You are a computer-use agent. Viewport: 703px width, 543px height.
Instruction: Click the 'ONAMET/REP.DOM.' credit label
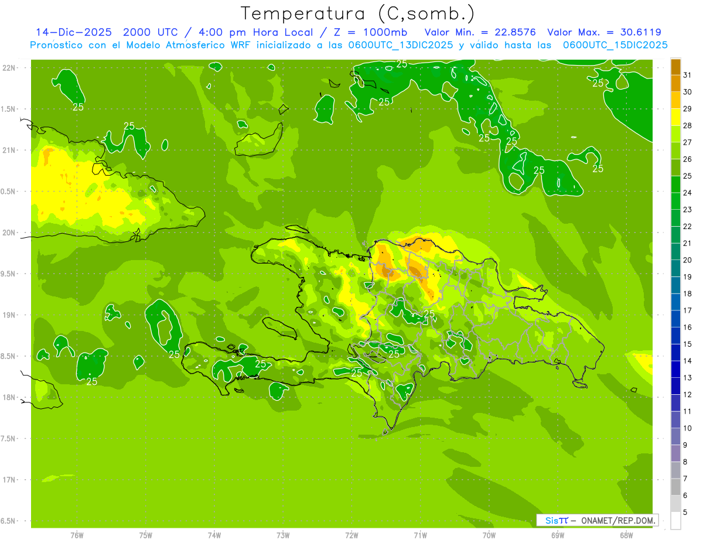coord(617,520)
